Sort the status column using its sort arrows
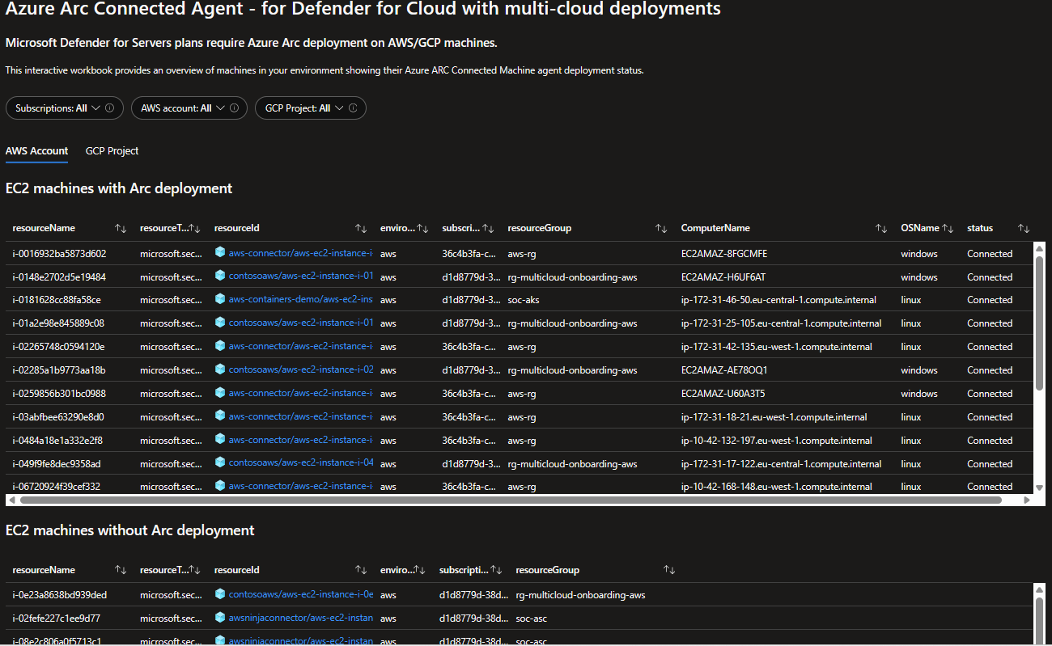This screenshot has width=1052, height=646. tap(1023, 228)
